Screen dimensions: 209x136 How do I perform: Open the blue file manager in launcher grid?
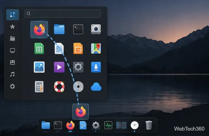[x=59, y=29]
